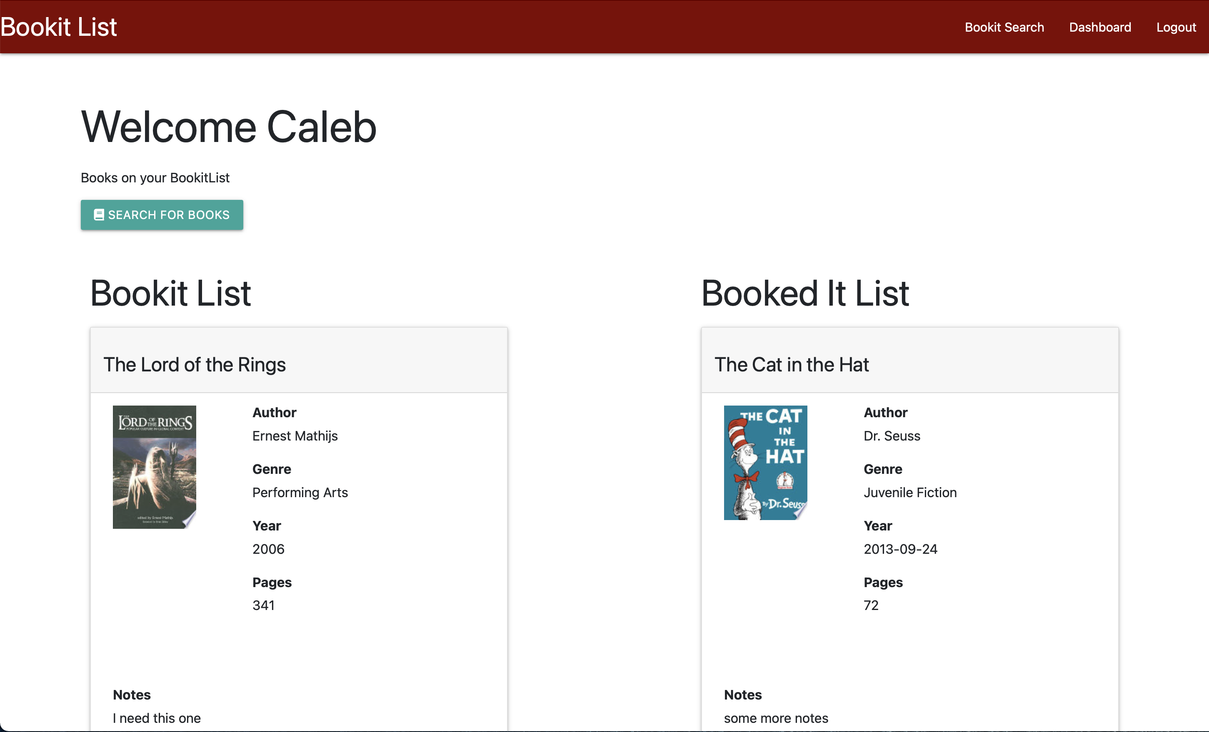1209x732 pixels.
Task: Click the Booked It List section heading
Action: click(x=805, y=293)
